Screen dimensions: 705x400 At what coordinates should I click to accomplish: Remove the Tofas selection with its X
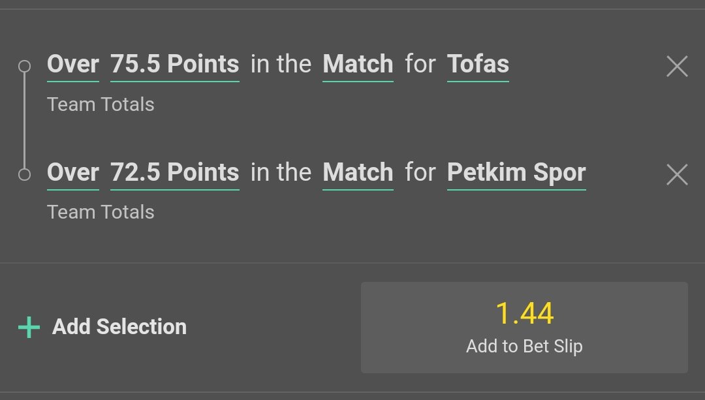[677, 66]
